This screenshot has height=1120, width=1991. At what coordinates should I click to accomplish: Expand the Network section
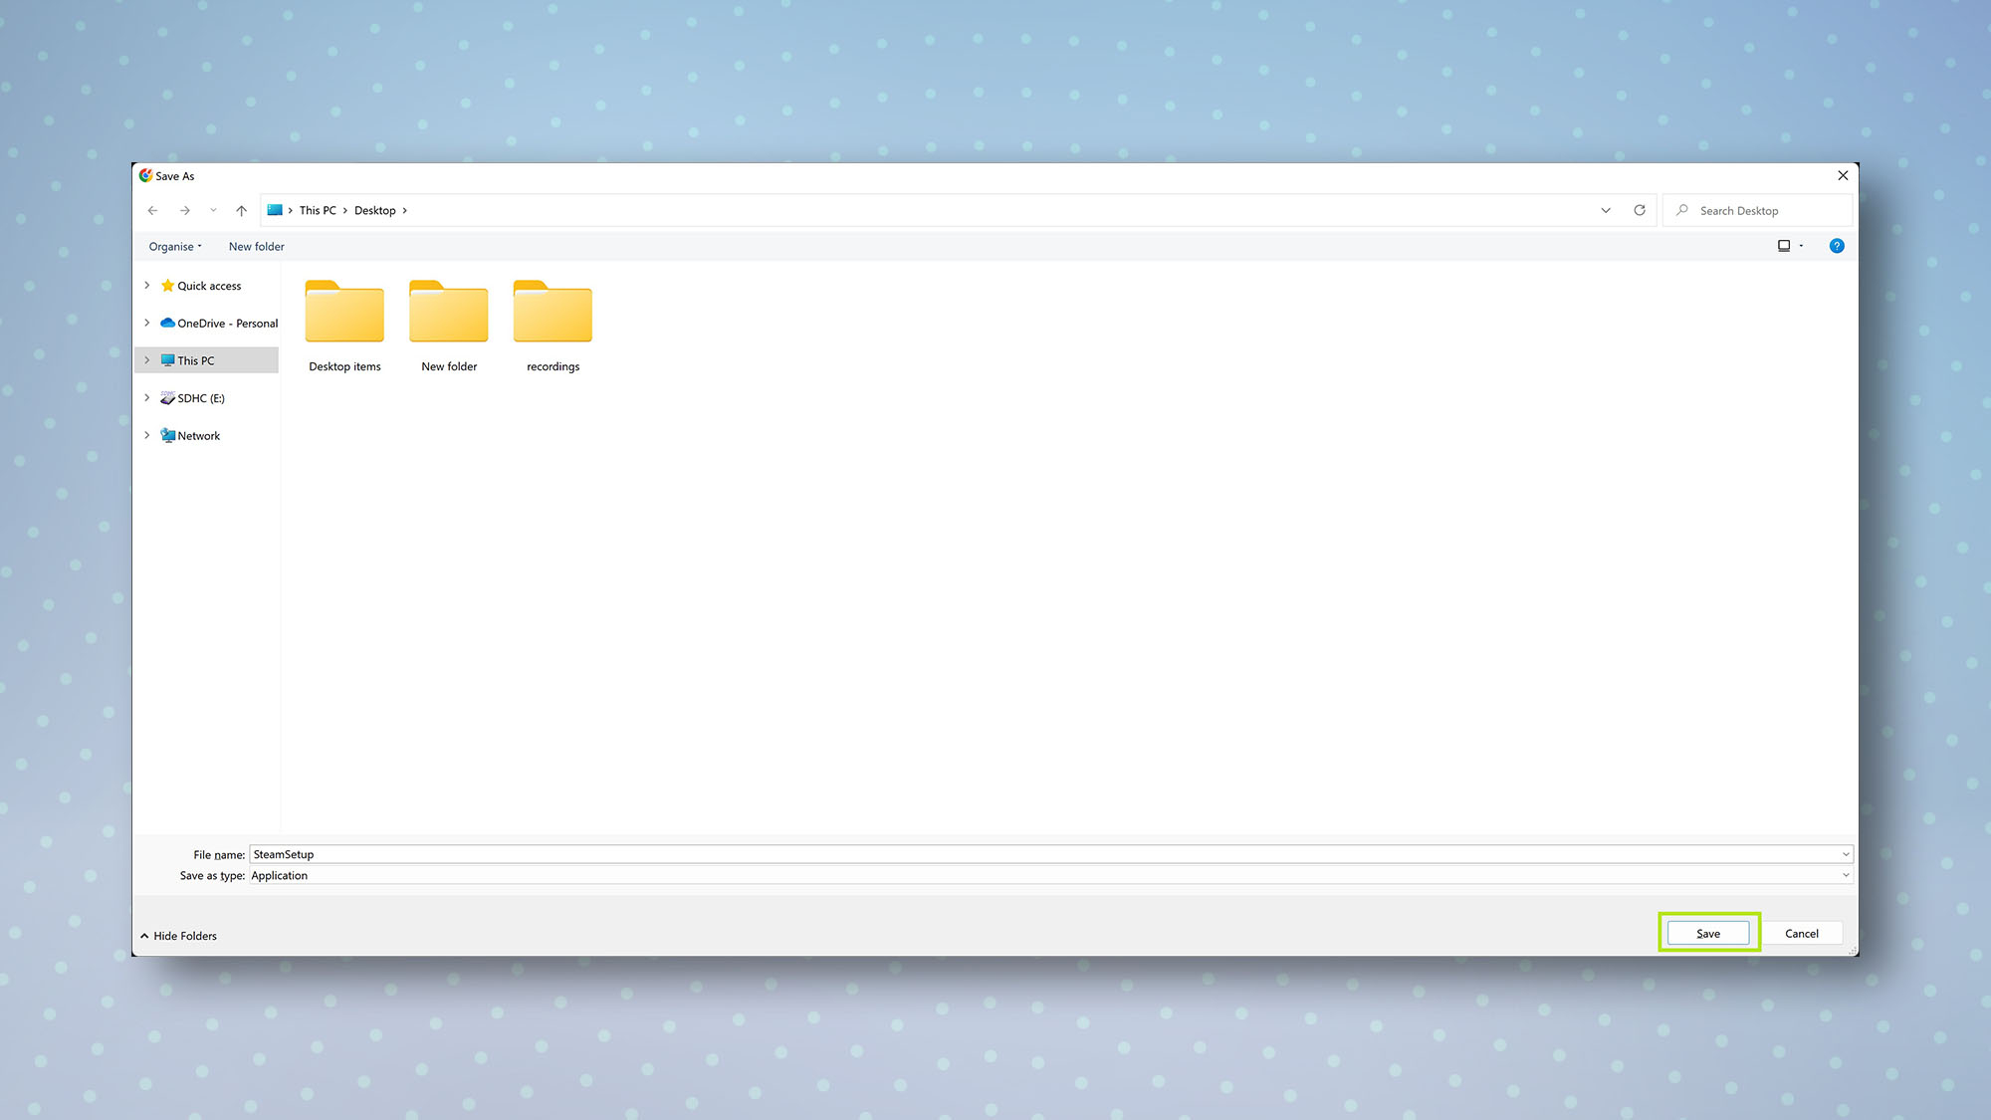coord(149,435)
